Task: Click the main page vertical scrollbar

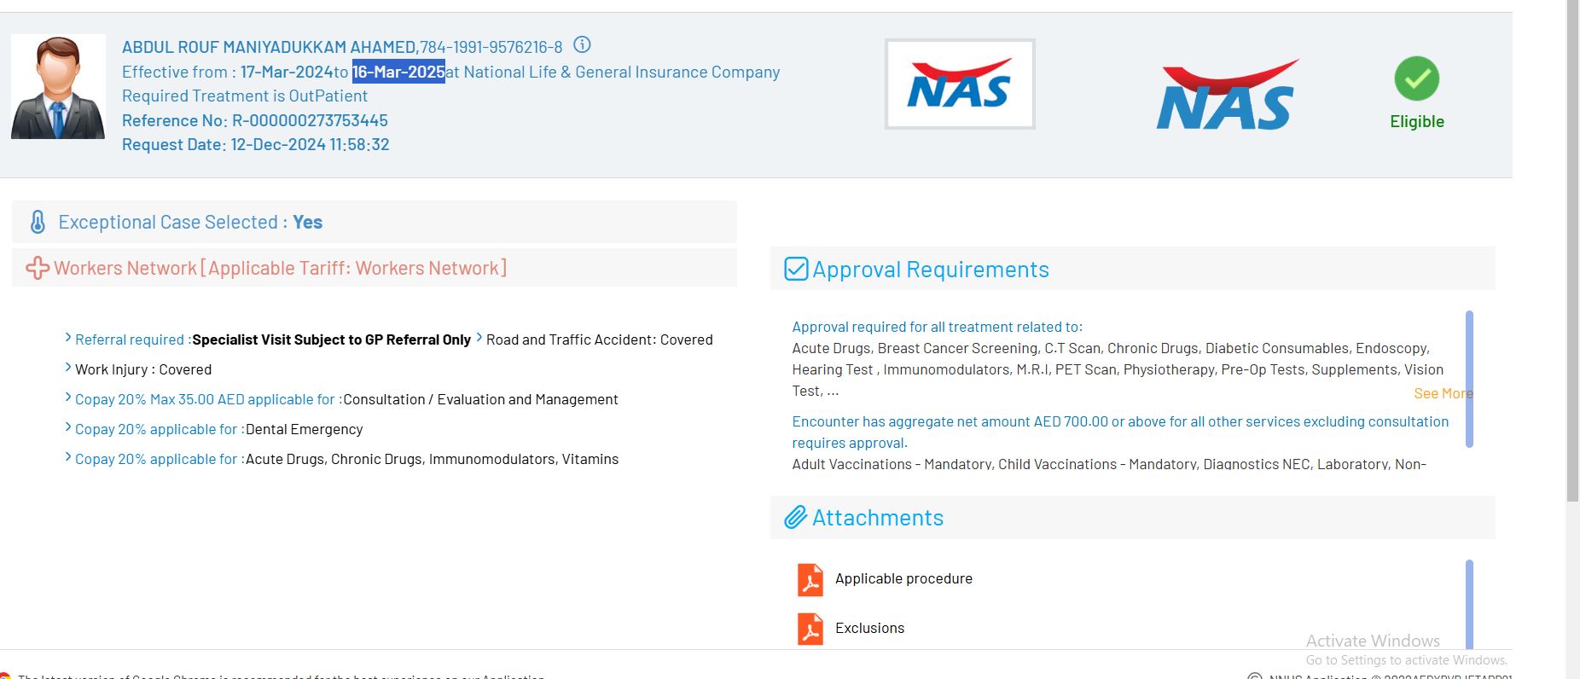Action: pyautogui.click(x=1572, y=251)
